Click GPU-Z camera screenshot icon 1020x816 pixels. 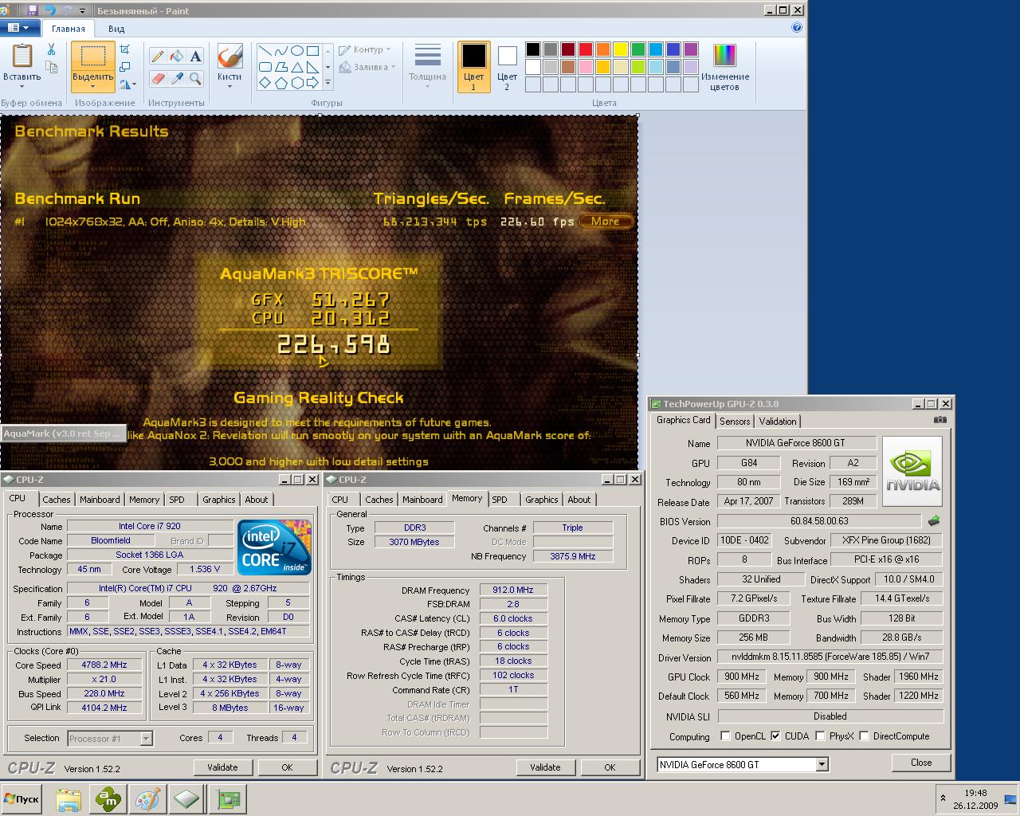[940, 420]
